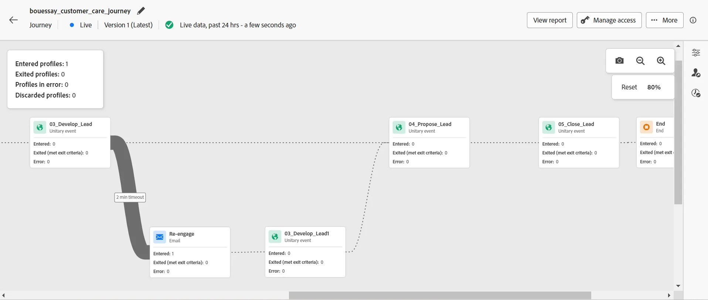
Task: Click the 80% zoom value
Action: coord(654,87)
